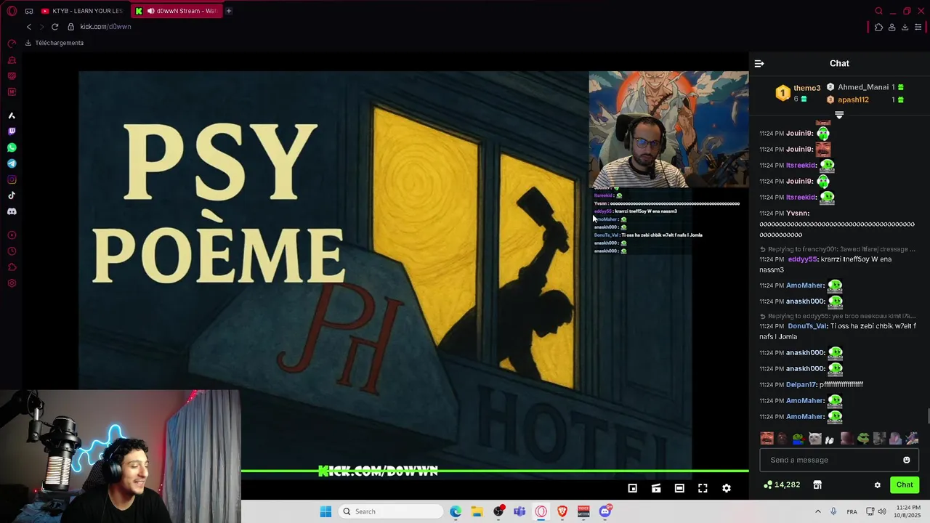930x523 pixels.
Task: Open Instagram in the sidebar
Action: pyautogui.click(x=12, y=179)
